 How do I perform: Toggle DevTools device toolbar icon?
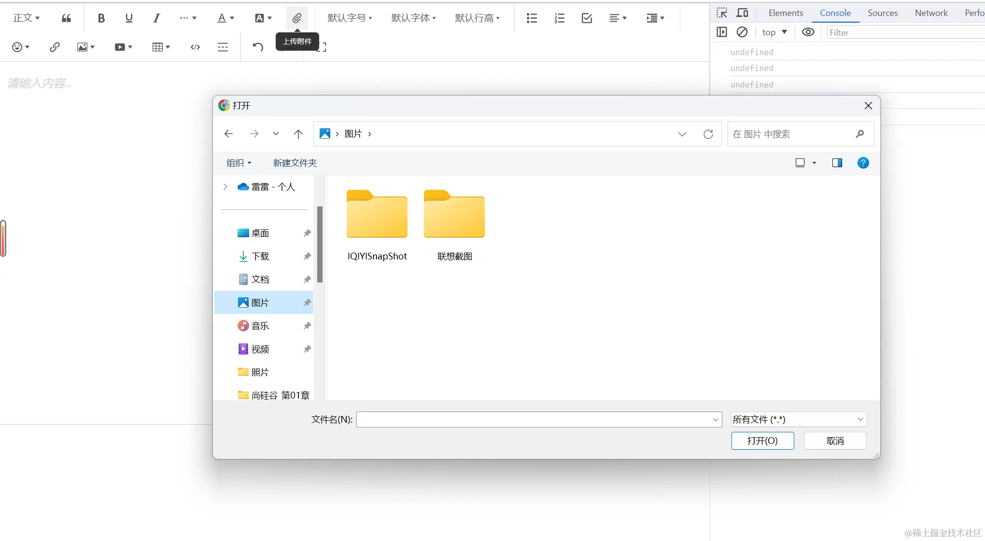tap(742, 13)
